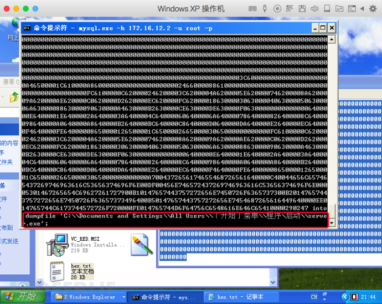The width and height of the screenshot is (382, 304).
Task: Click the red-bordered tray icon
Action: (x=354, y=297)
